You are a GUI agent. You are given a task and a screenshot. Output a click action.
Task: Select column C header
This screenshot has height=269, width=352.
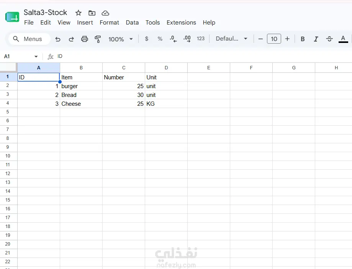(124, 68)
